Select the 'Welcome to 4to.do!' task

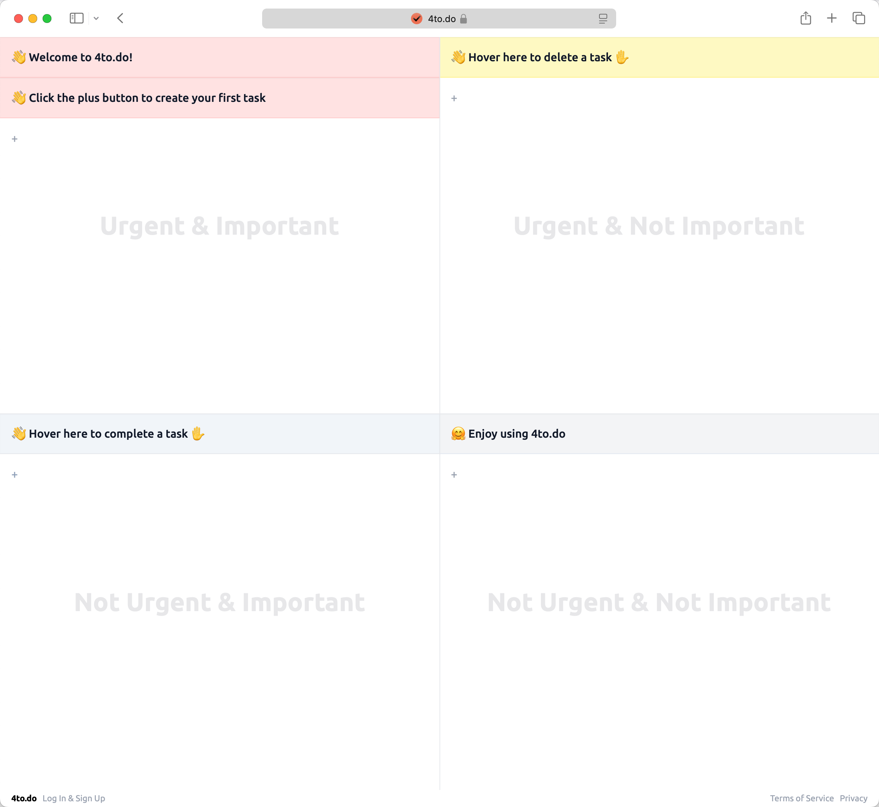coord(81,57)
